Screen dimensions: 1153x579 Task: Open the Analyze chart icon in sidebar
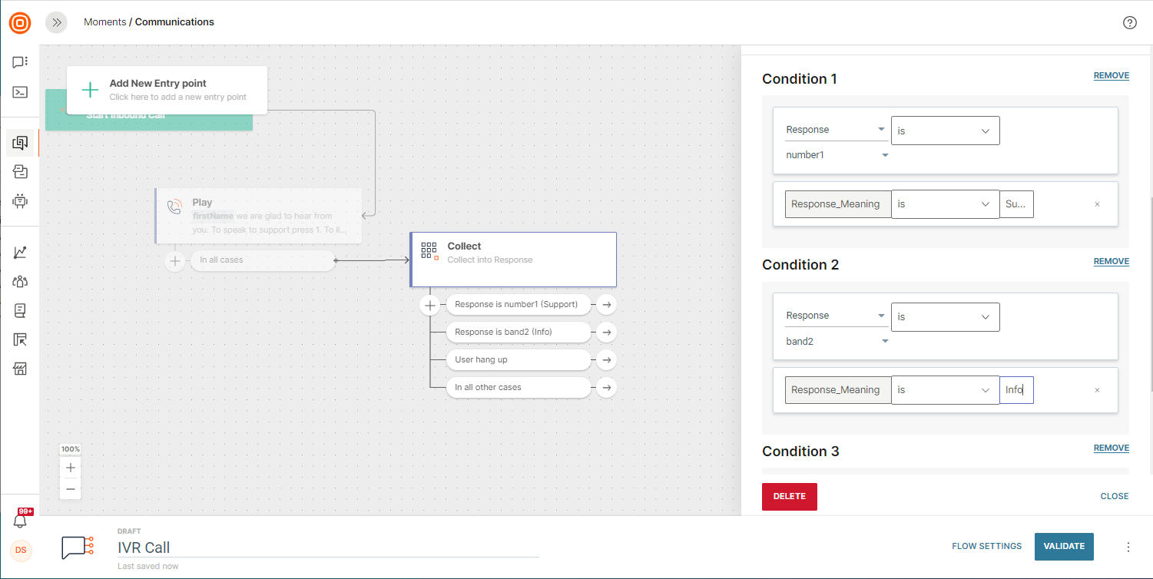[21, 252]
